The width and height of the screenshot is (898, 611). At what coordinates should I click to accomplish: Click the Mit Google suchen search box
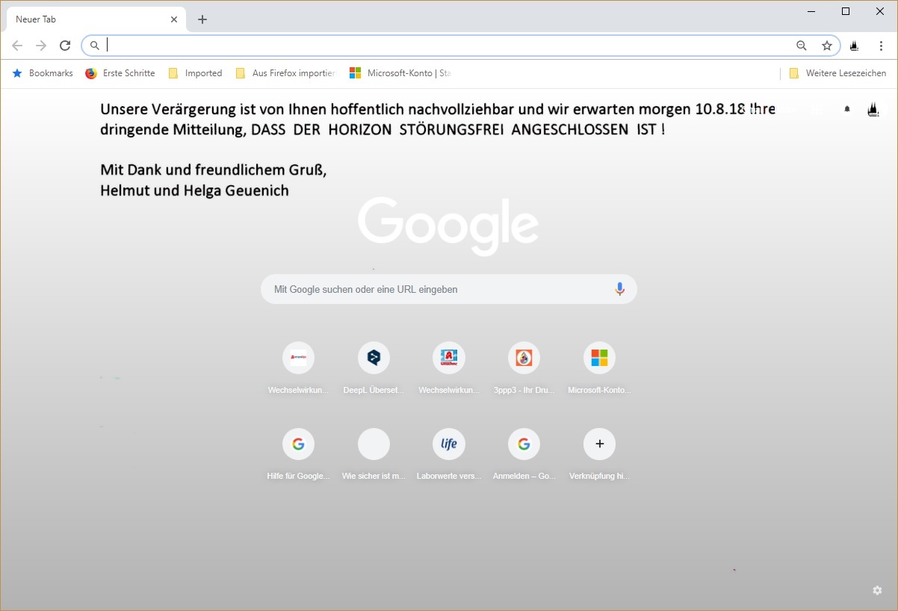(x=449, y=289)
